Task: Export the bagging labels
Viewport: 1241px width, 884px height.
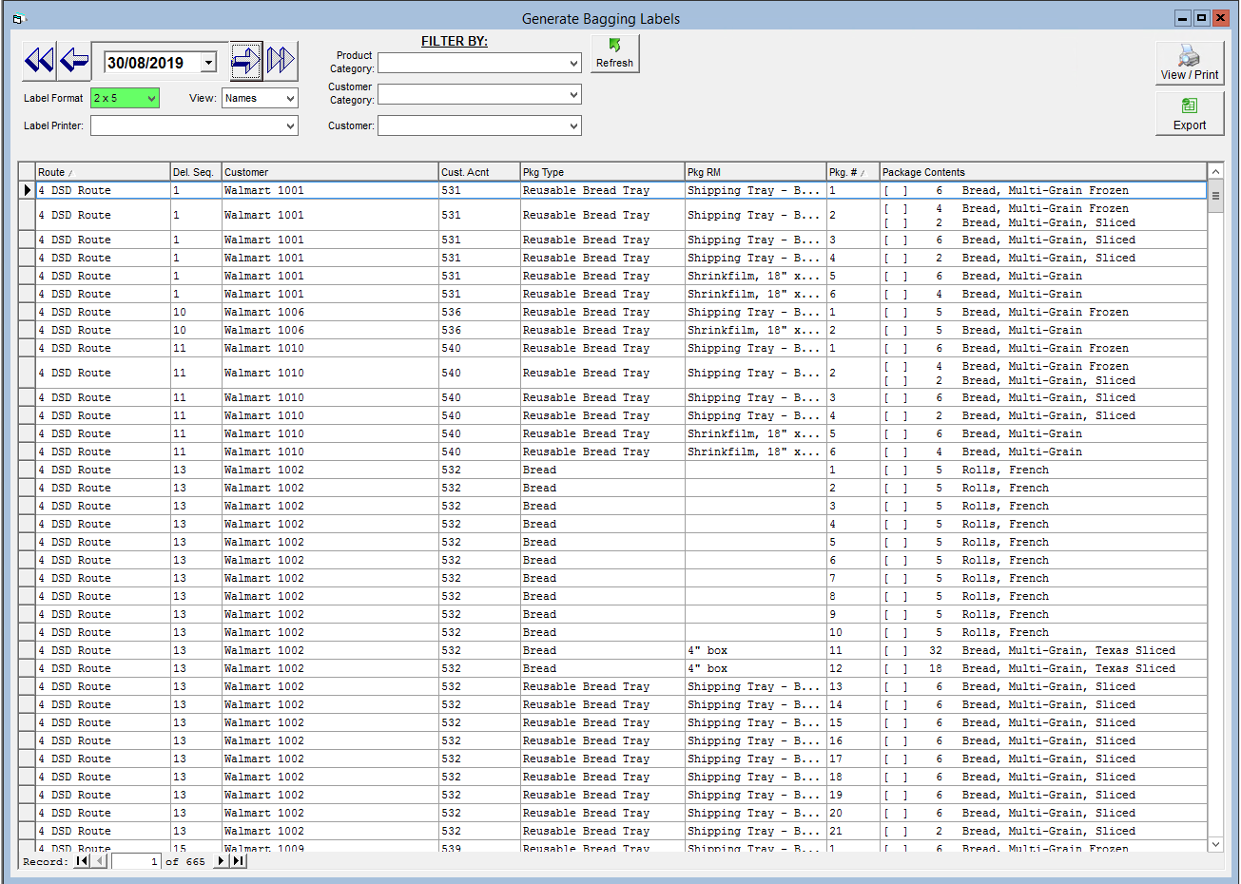Action: 1189,113
